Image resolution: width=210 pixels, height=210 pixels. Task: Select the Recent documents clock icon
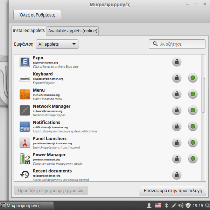click(x=25, y=174)
